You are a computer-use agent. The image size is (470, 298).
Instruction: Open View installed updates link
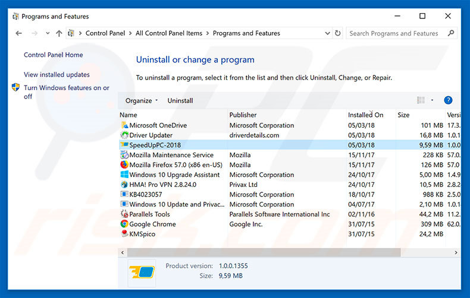57,75
